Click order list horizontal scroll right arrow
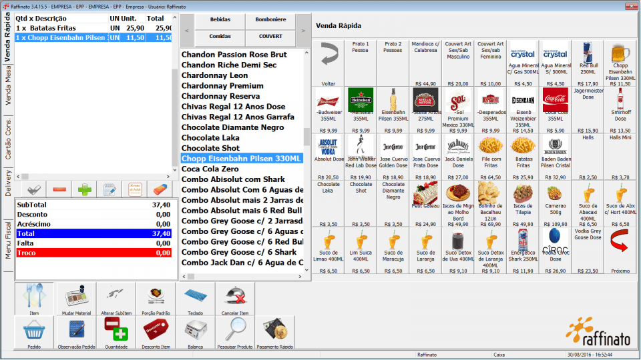 168,176
